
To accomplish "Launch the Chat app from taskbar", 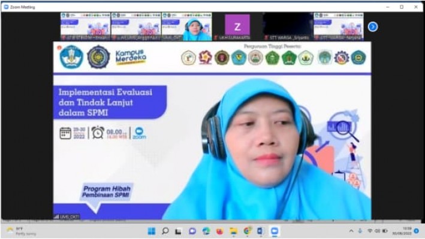I will 192,231.
